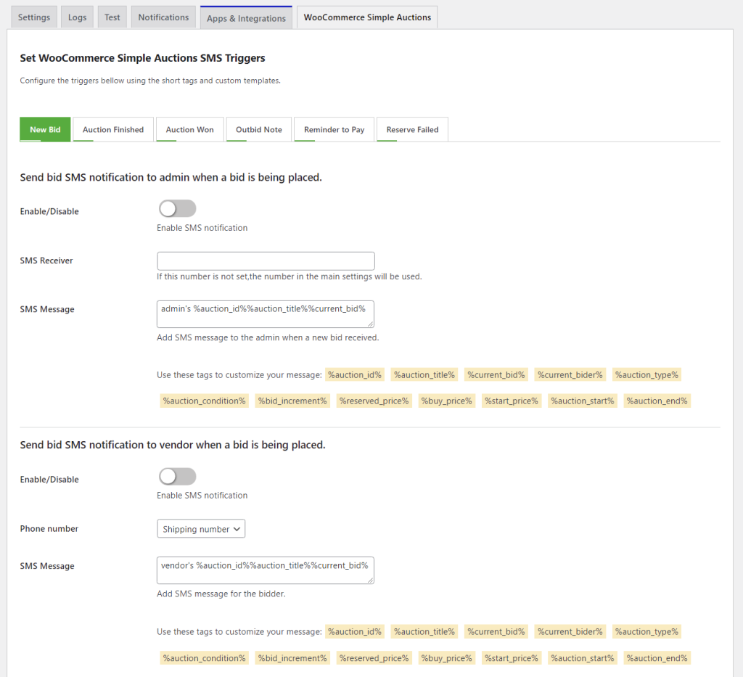This screenshot has height=677, width=743.
Task: Click 'Send bid SMS notification to admin' heading
Action: [x=171, y=177]
